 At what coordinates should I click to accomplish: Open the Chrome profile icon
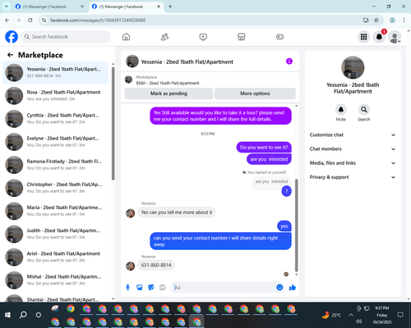(x=392, y=20)
